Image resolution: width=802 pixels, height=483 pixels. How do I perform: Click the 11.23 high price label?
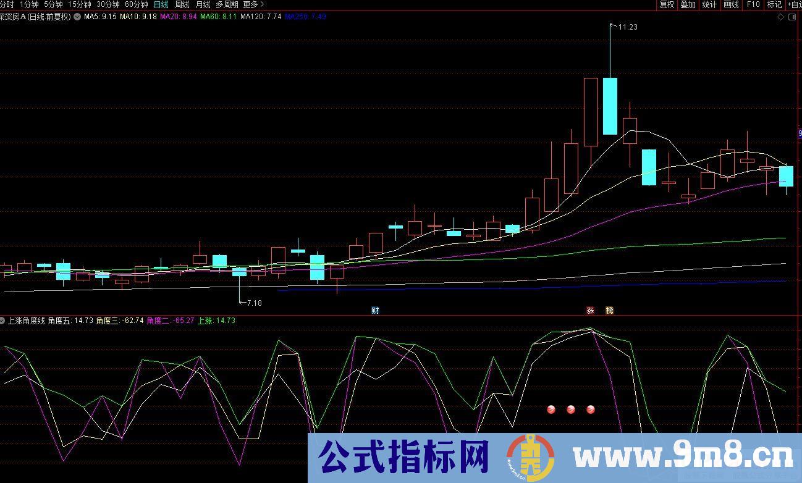coord(628,27)
